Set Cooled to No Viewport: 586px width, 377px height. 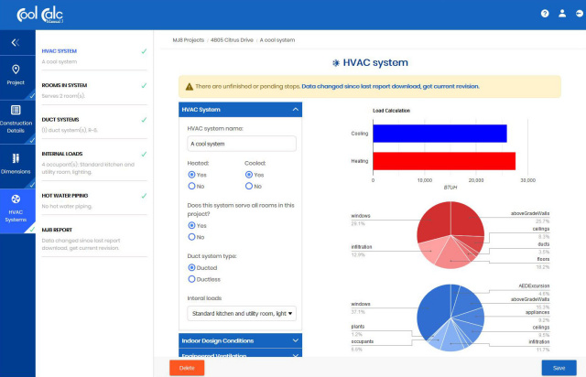click(x=249, y=186)
